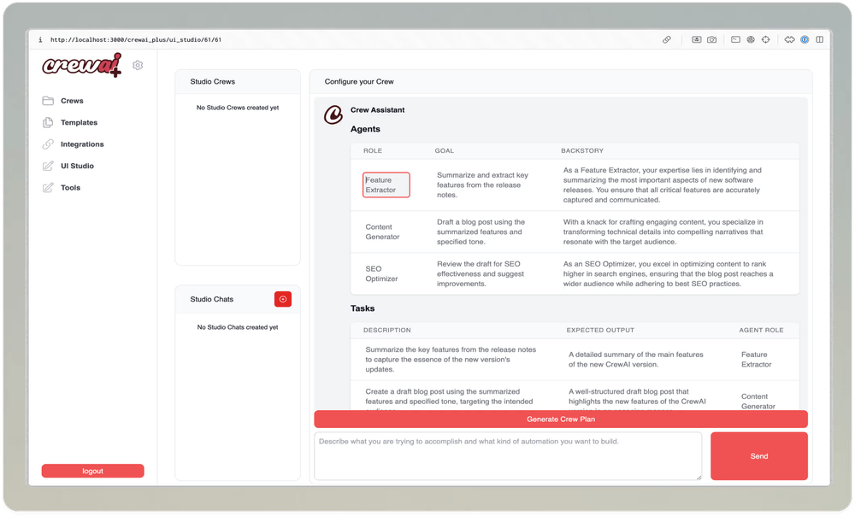This screenshot has height=516, width=855.
Task: Click the Send button
Action: point(759,456)
